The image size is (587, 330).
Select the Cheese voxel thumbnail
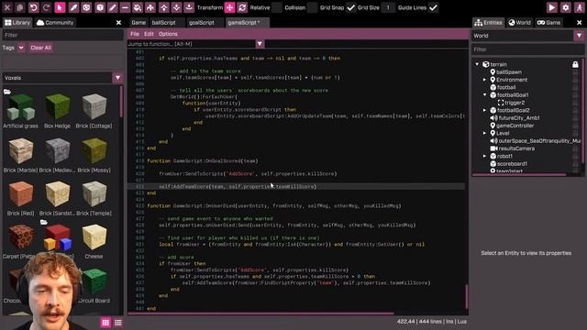[x=94, y=237]
